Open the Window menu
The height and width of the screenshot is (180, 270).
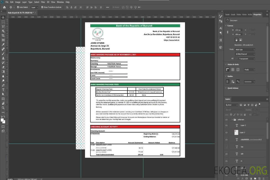pyautogui.click(x=60, y=2)
